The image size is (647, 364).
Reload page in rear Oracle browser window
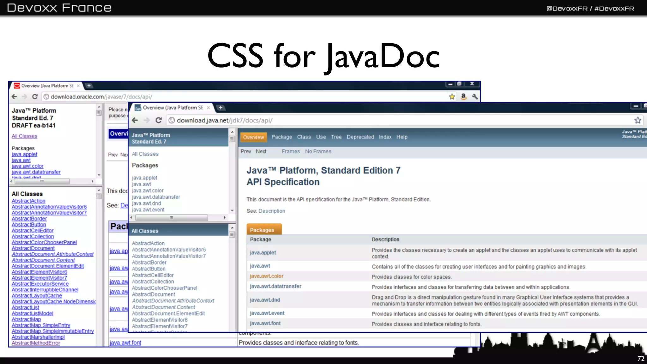[35, 97]
